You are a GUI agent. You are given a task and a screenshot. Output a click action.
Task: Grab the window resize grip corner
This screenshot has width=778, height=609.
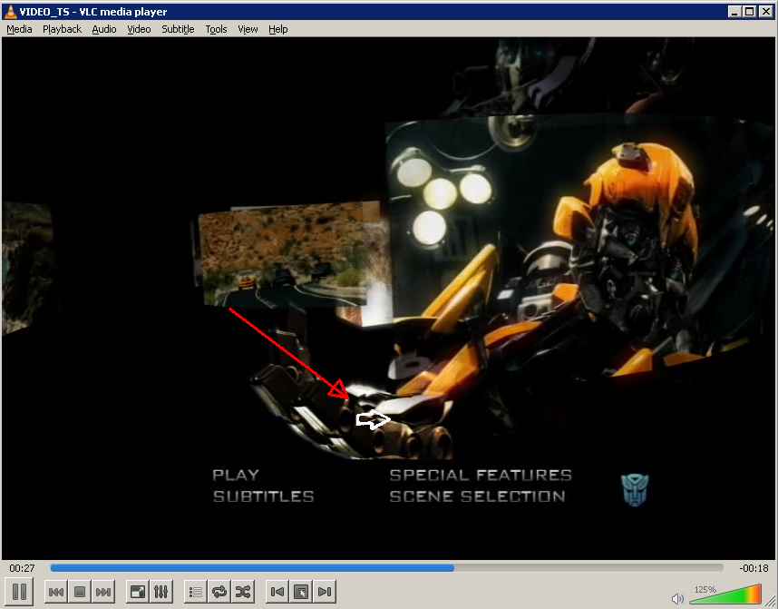(771, 602)
